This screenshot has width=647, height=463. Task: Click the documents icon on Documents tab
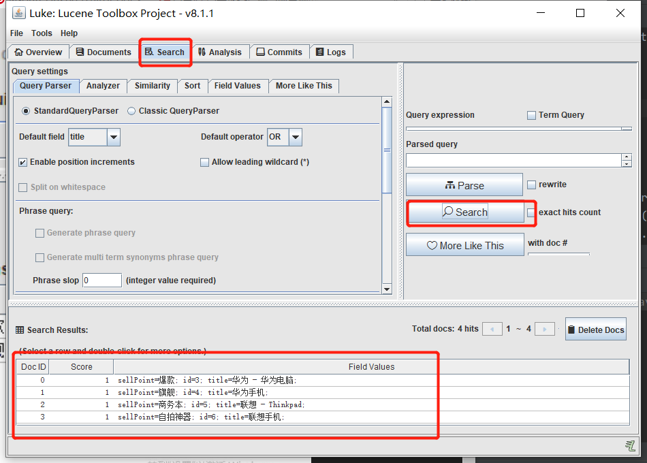point(80,52)
